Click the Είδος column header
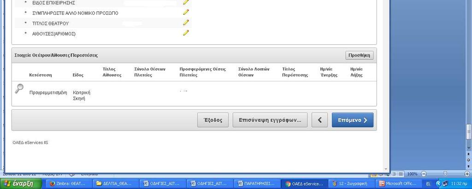This screenshot has width=472, height=189. tap(78, 75)
